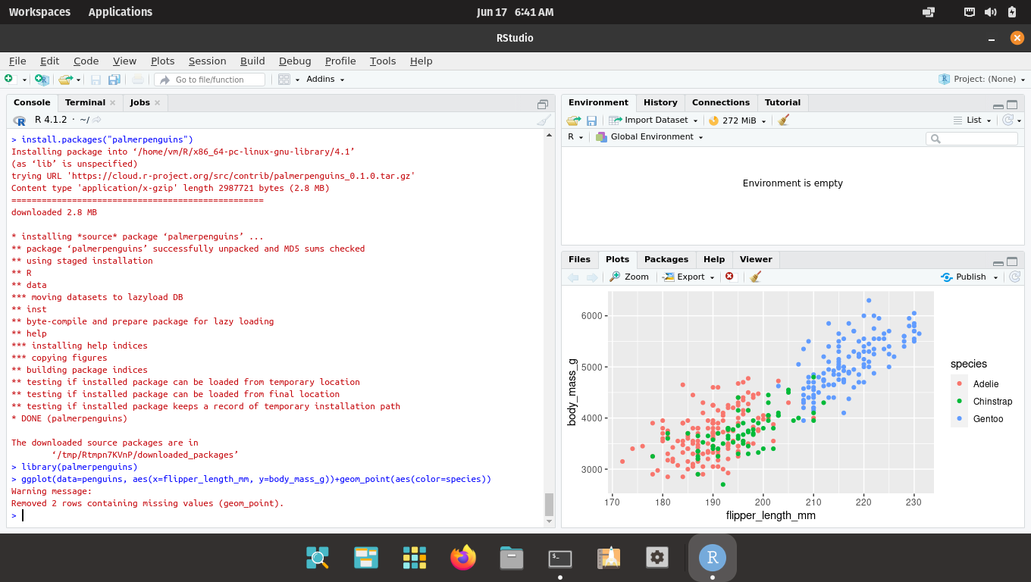
Task: Click the Save all documents icon
Action: pyautogui.click(x=114, y=79)
